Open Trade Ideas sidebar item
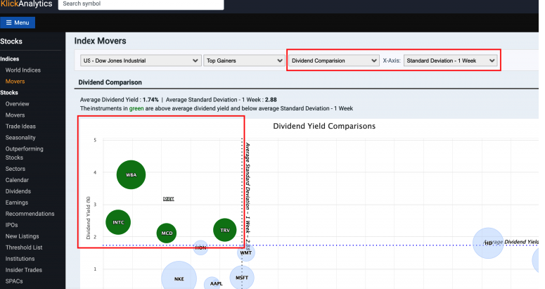This screenshot has width=545, height=289. (20, 127)
